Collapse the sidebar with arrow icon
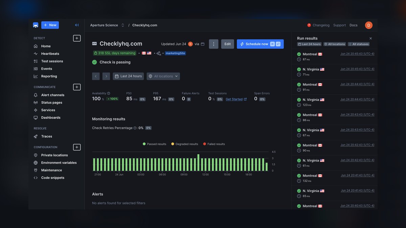 pyautogui.click(x=77, y=25)
